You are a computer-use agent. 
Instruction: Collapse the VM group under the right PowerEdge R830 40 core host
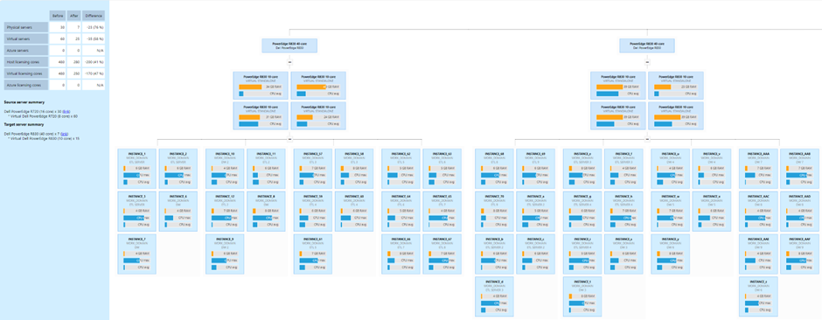coord(647,62)
